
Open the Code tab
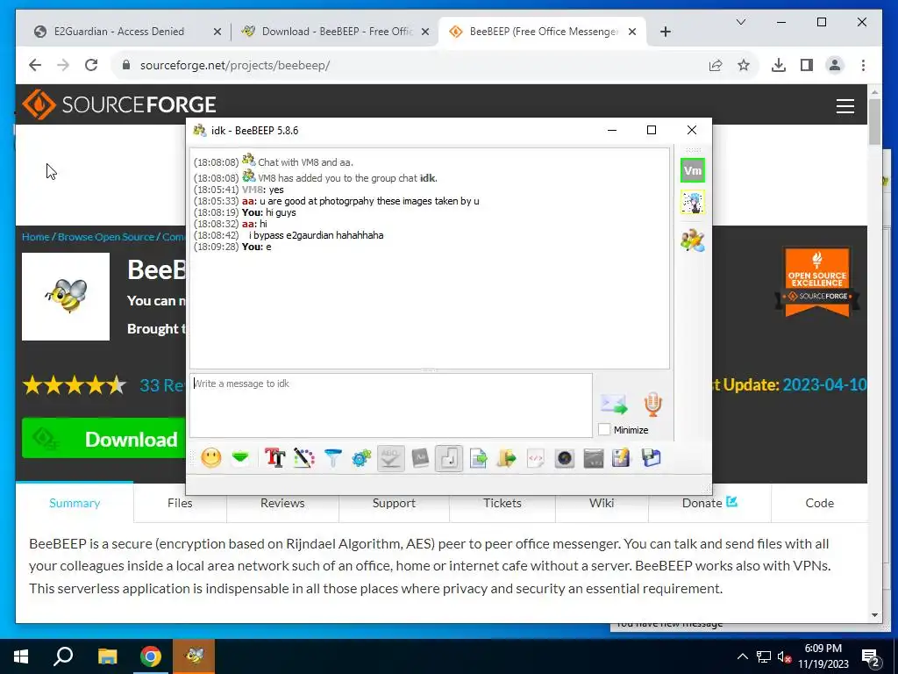point(820,503)
